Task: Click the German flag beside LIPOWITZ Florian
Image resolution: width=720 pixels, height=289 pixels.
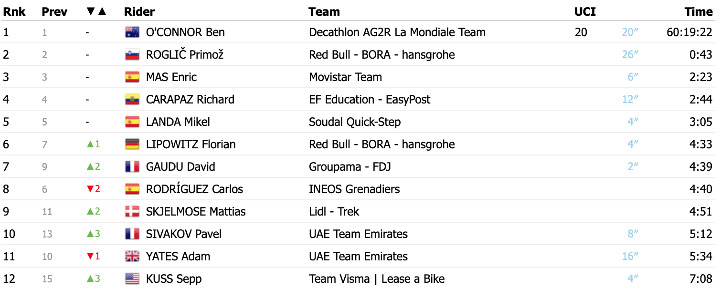Action: [132, 144]
